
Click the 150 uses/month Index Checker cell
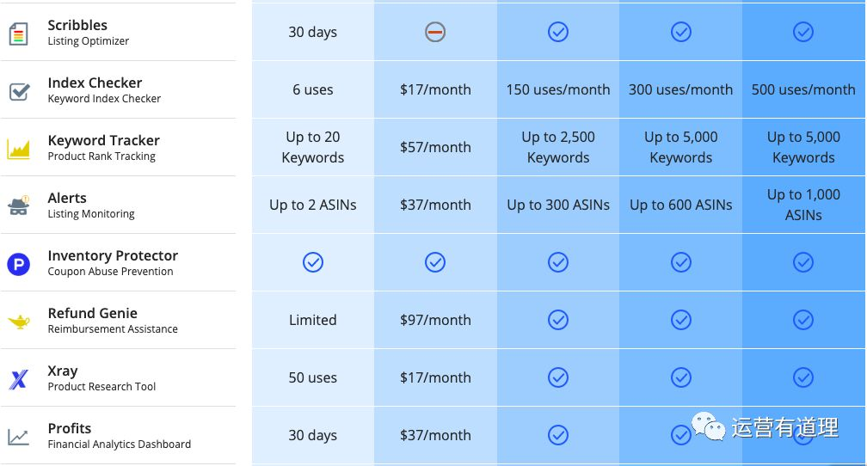click(x=558, y=89)
